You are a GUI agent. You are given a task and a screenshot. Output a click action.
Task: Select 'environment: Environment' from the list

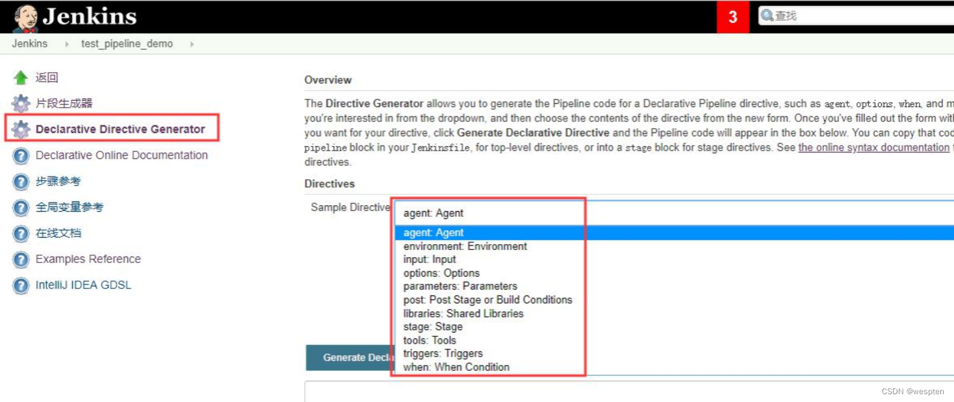pyautogui.click(x=465, y=246)
